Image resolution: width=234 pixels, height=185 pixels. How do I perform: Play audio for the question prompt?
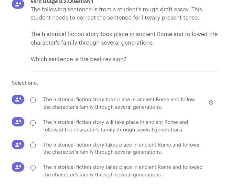(x=18, y=4)
